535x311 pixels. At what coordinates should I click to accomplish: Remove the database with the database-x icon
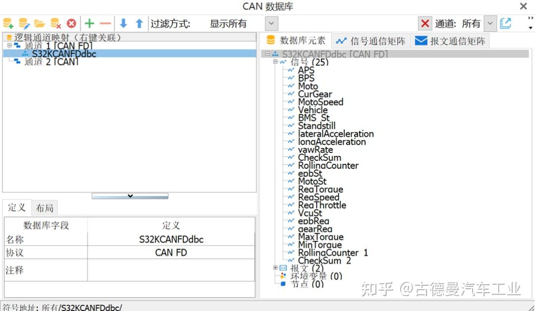(54, 23)
